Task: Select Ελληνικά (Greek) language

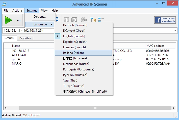Action: (83, 31)
